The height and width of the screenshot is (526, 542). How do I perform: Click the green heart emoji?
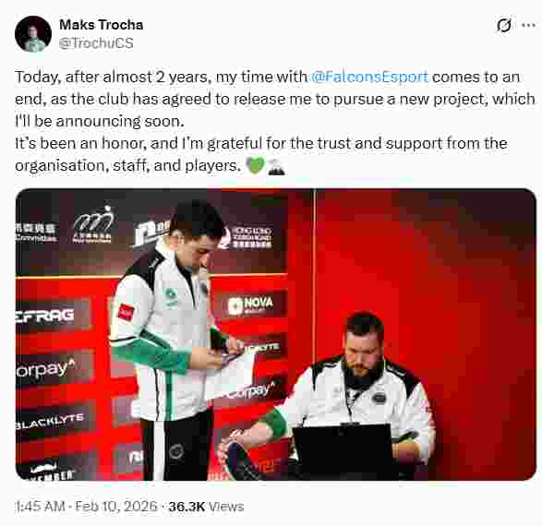point(256,165)
